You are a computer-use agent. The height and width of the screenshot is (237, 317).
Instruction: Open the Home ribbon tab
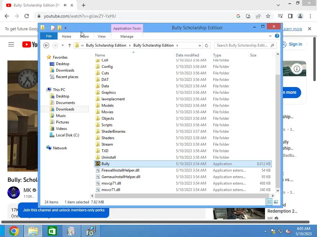click(x=67, y=36)
